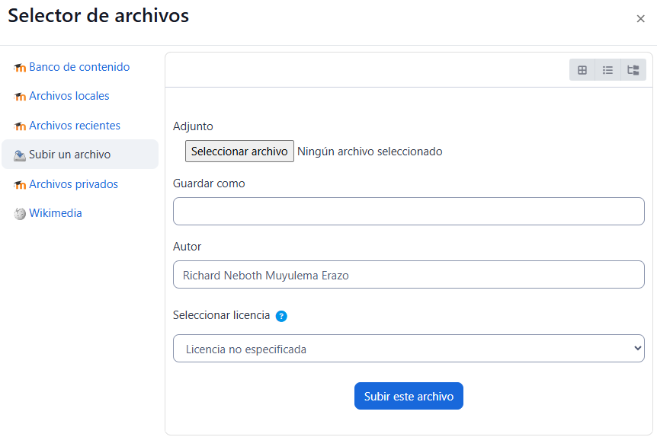
Task: Switch to tree folder view
Action: coord(633,70)
